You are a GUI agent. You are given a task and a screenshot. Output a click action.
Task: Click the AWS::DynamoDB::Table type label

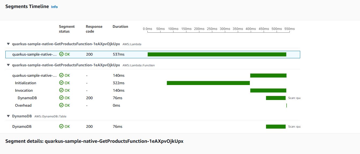pyautogui.click(x=50, y=117)
